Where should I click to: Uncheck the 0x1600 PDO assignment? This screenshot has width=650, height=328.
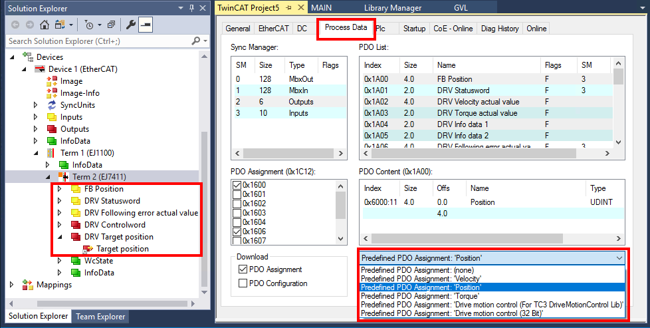point(237,185)
